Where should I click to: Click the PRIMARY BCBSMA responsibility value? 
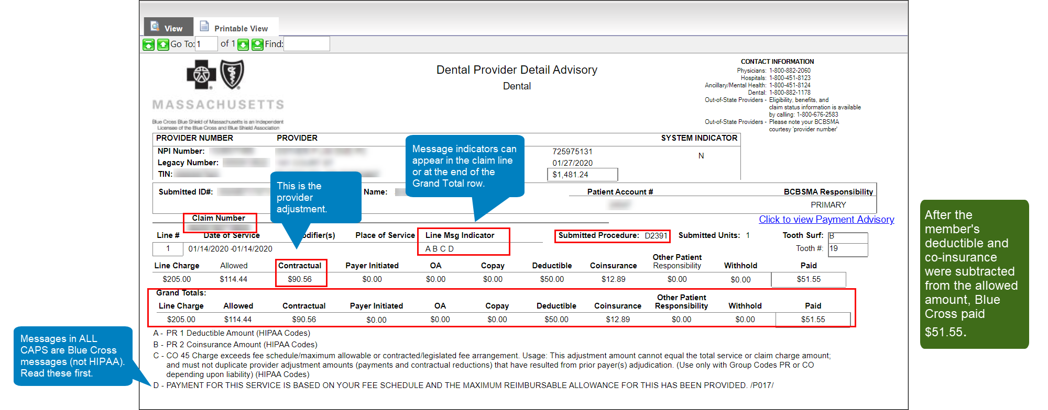pos(828,205)
